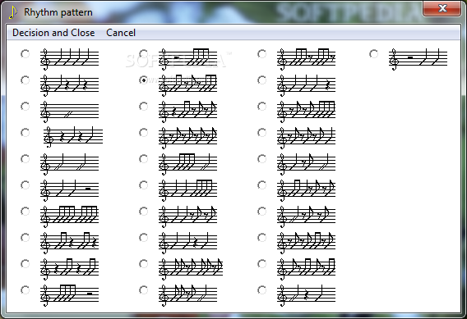Image resolution: width=467 pixels, height=319 pixels.
Task: Select radio for half rest then two quarters
Action: coord(373,54)
